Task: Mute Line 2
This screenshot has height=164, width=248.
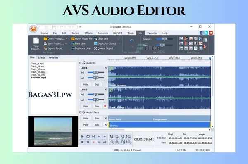Action: click(x=86, y=106)
